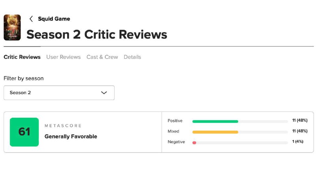Screen dimensions: 316x169
Task: Click the Mixed reviews label
Action: click(x=173, y=131)
